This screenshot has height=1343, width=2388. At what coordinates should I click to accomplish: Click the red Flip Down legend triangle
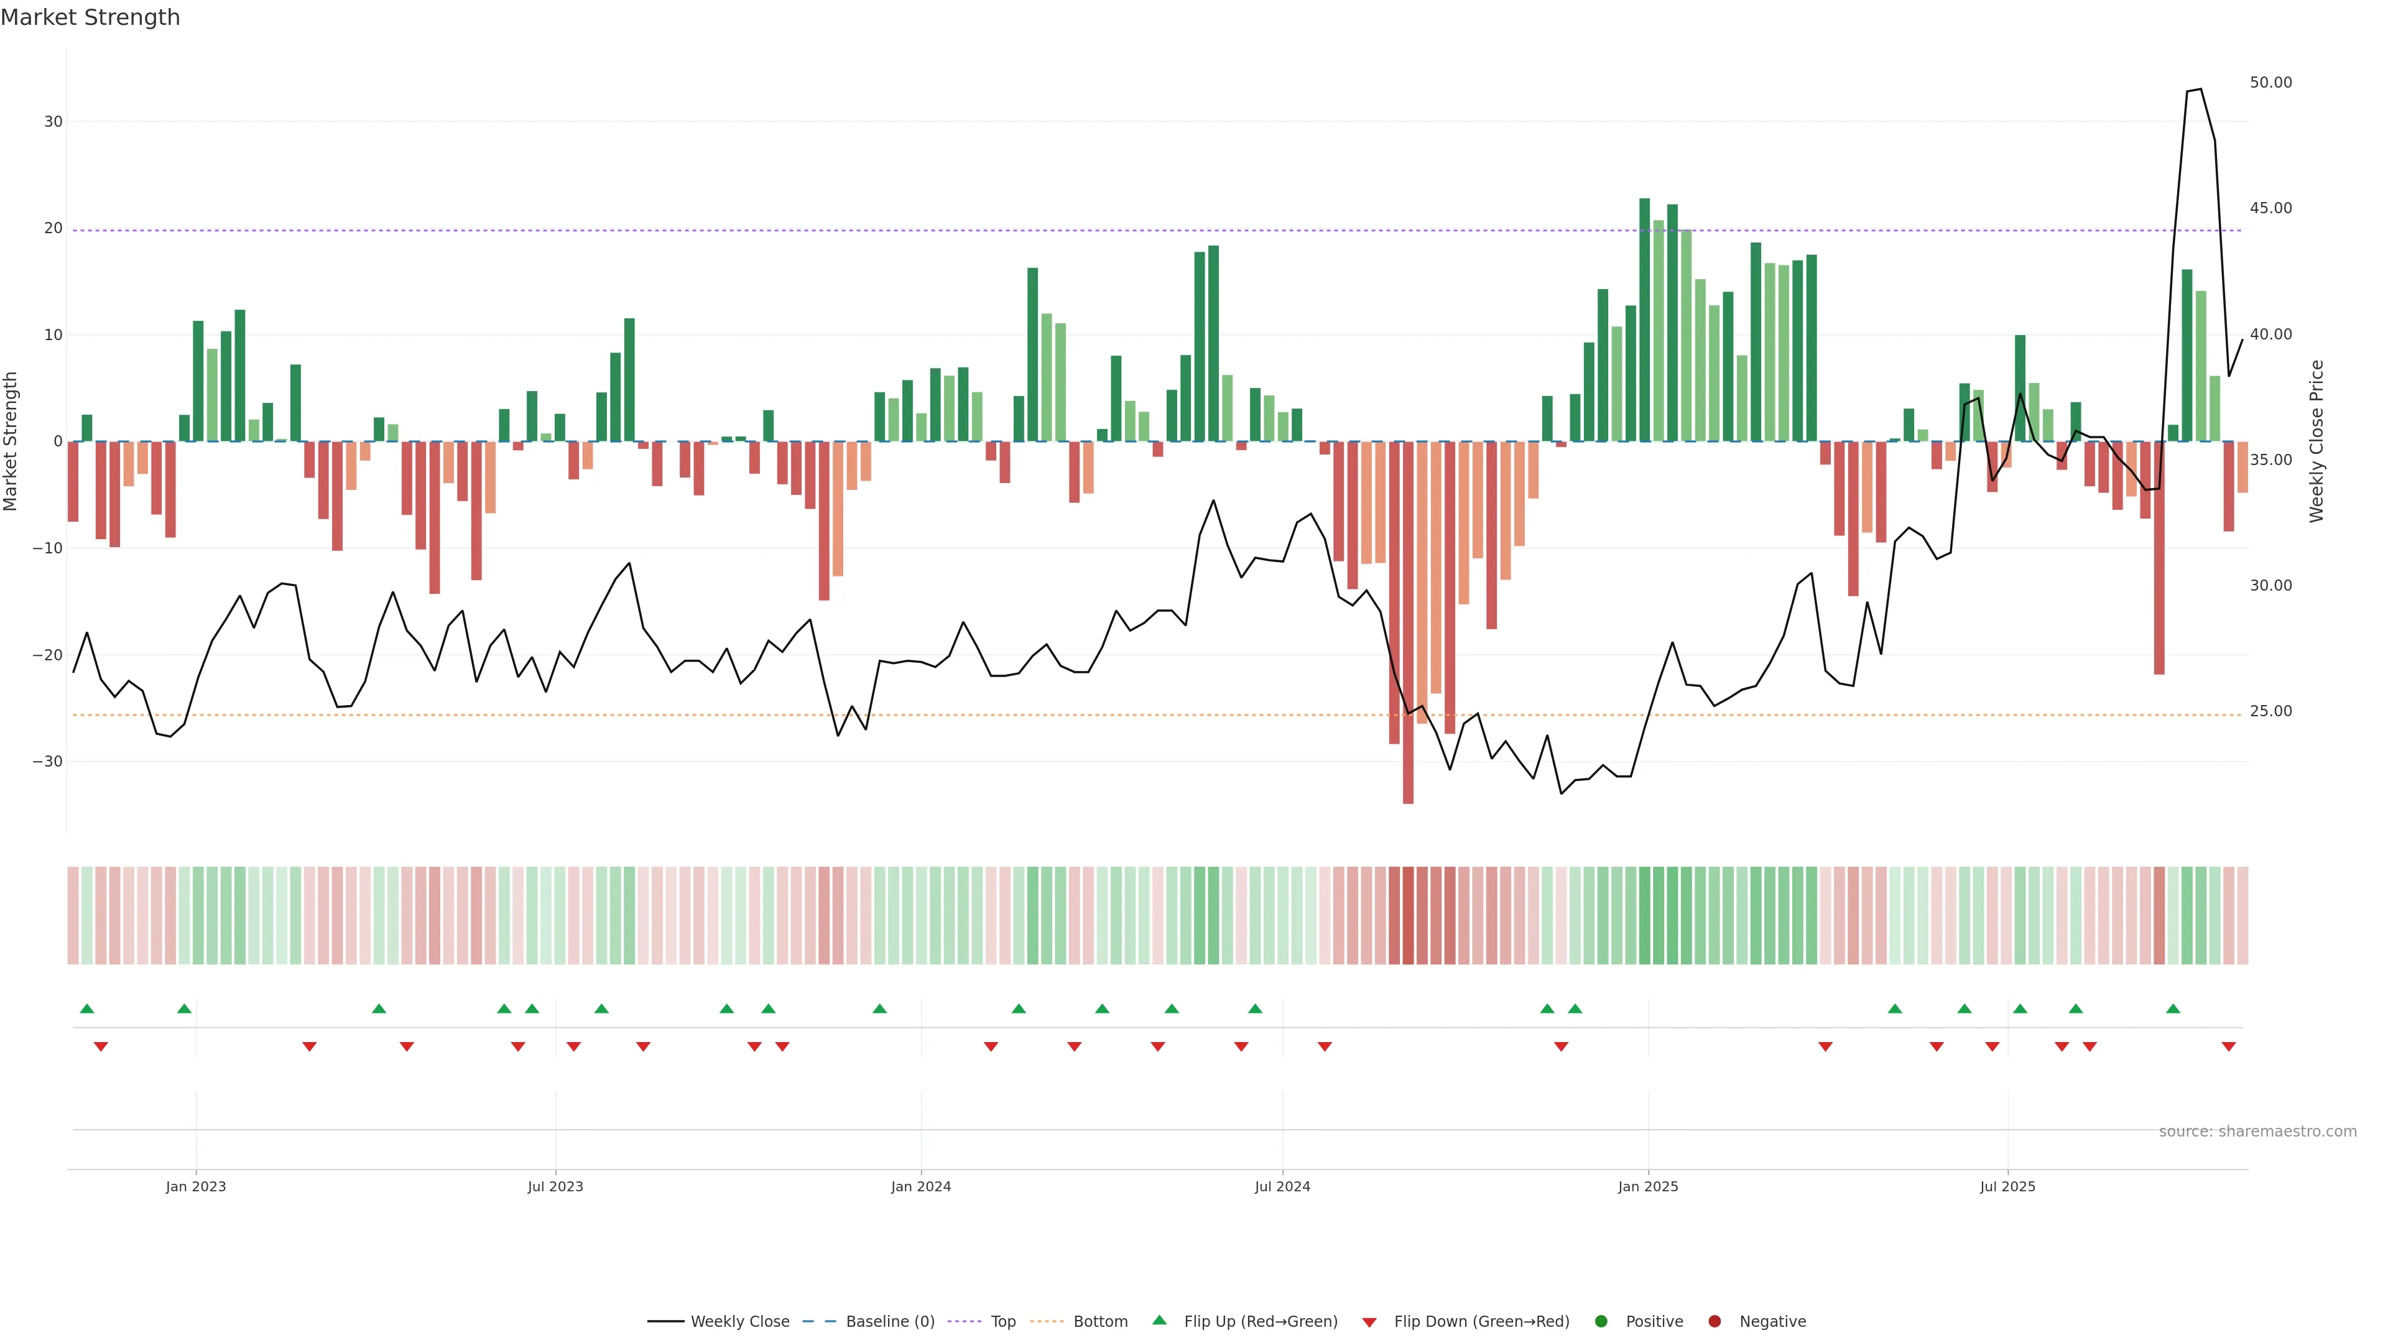click(1369, 1322)
